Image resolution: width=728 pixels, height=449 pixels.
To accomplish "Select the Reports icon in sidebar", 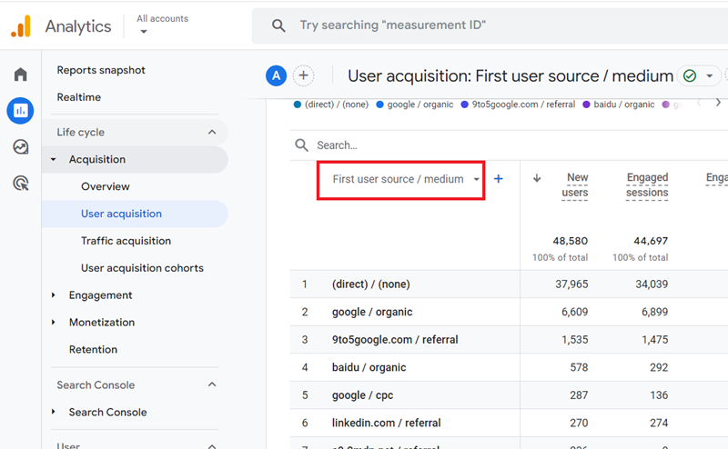I will tap(20, 110).
